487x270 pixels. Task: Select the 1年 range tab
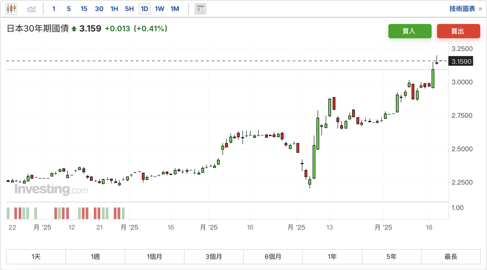point(332,257)
